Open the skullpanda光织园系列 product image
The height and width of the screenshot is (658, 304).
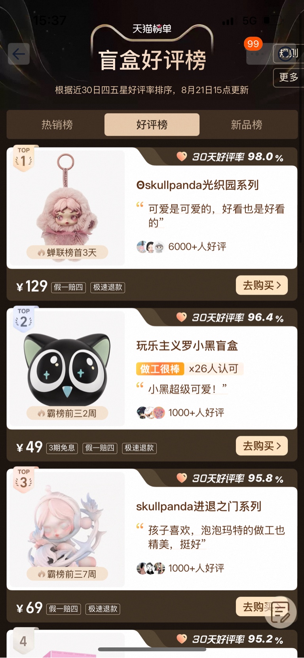pos(68,208)
